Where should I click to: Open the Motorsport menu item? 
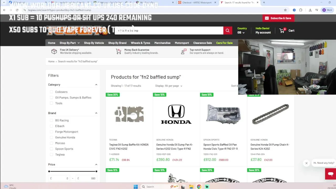(182, 43)
